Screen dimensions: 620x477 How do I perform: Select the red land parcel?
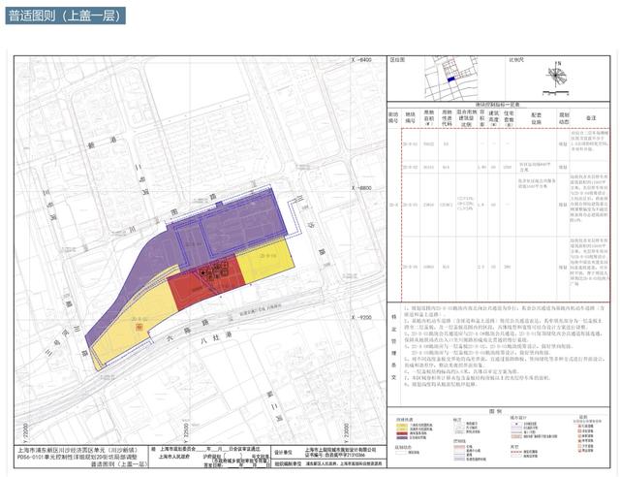click(194, 288)
